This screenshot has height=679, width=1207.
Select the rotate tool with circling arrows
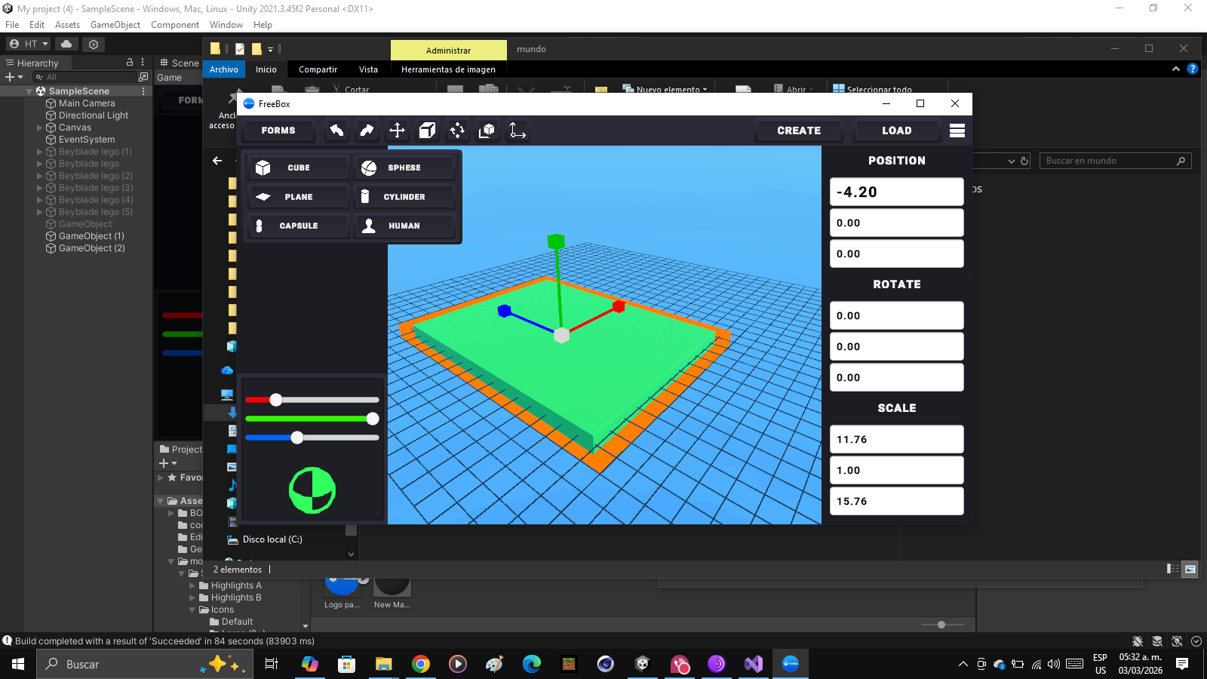click(x=457, y=131)
